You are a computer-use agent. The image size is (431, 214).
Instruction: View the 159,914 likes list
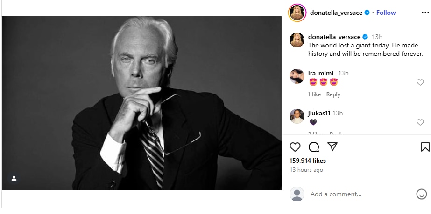tap(307, 160)
